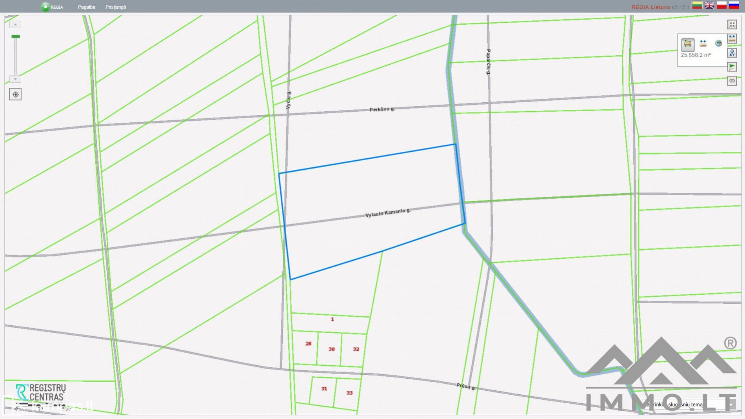Click parcel number 31 on map

(x=324, y=389)
